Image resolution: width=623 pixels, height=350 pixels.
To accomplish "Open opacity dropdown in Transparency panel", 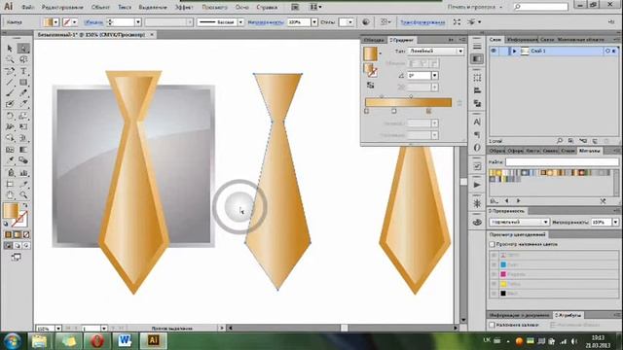I will (x=615, y=222).
